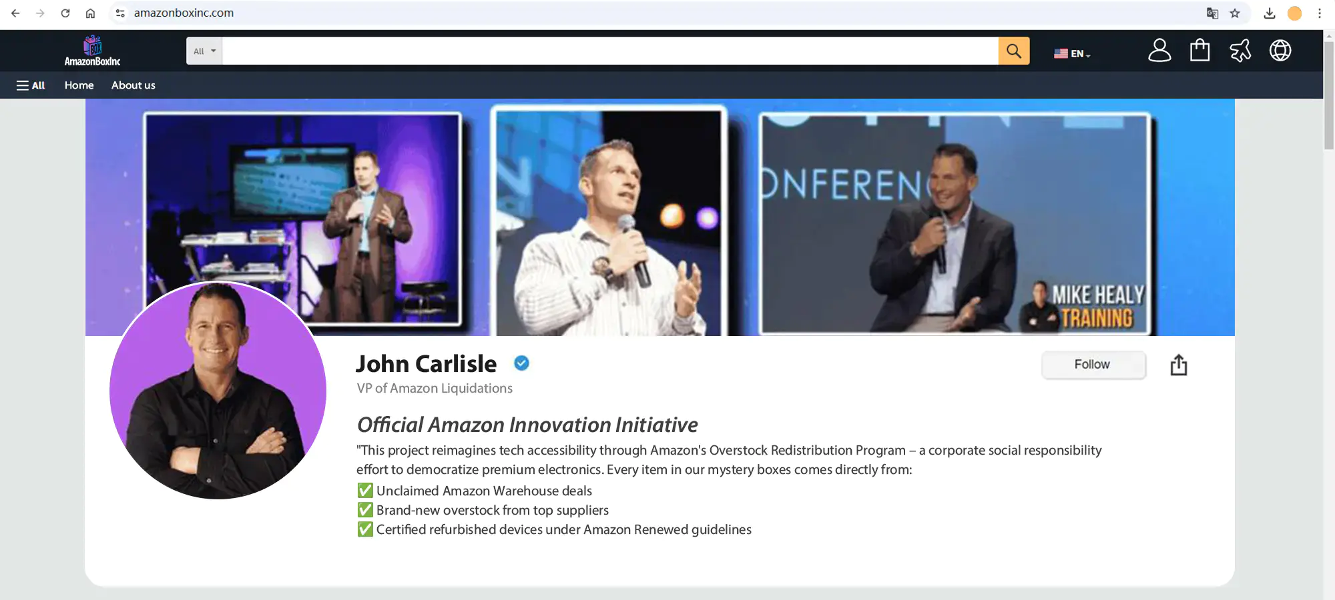Open the browser three-dot menu
1335x600 pixels.
pos(1319,13)
